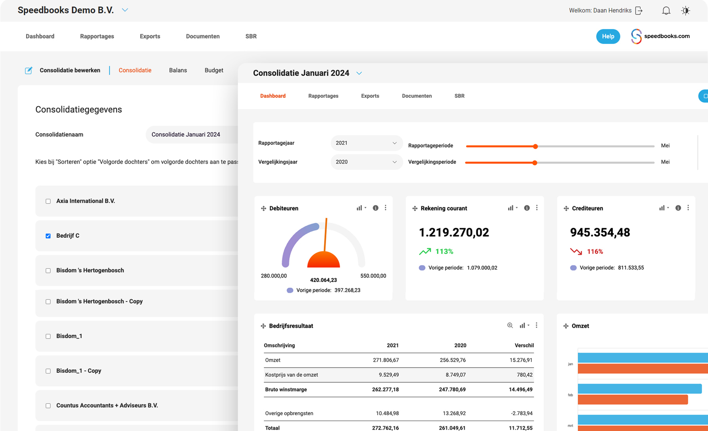The image size is (708, 431).
Task: Check the Axia International B.V. checkbox
Action: (x=48, y=201)
